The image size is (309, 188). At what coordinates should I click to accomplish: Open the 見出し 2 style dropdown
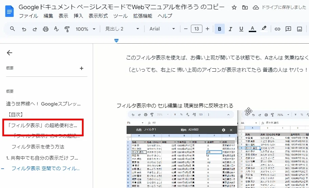(x=122, y=29)
